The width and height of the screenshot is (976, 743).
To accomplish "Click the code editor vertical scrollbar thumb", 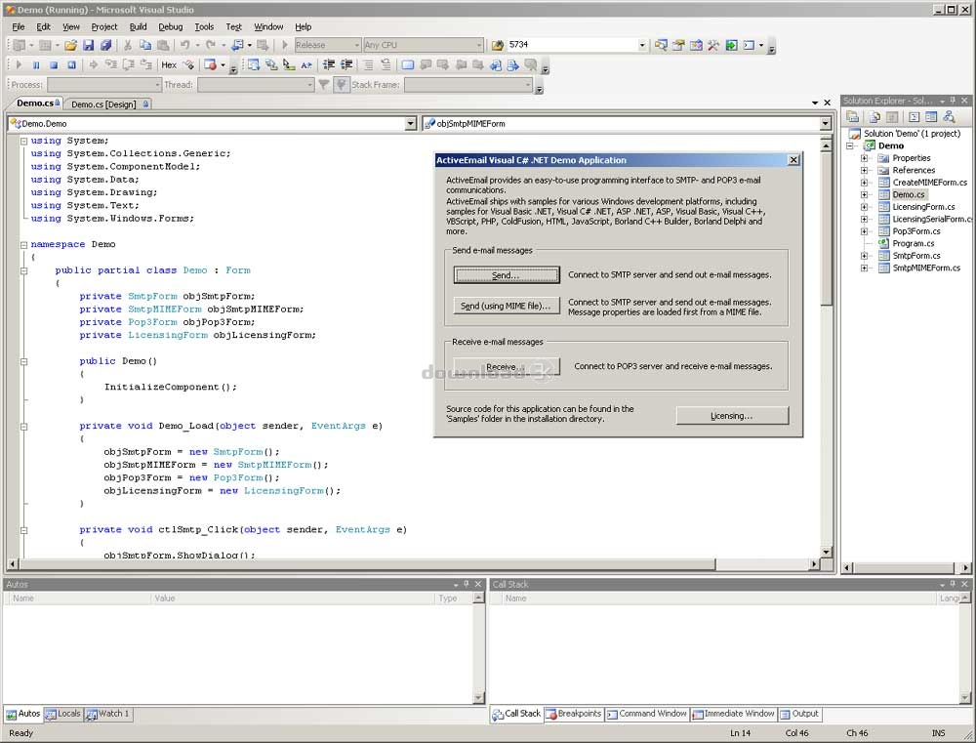I will click(x=826, y=229).
